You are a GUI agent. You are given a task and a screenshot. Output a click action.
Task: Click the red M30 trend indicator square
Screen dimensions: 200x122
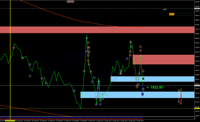181,94
